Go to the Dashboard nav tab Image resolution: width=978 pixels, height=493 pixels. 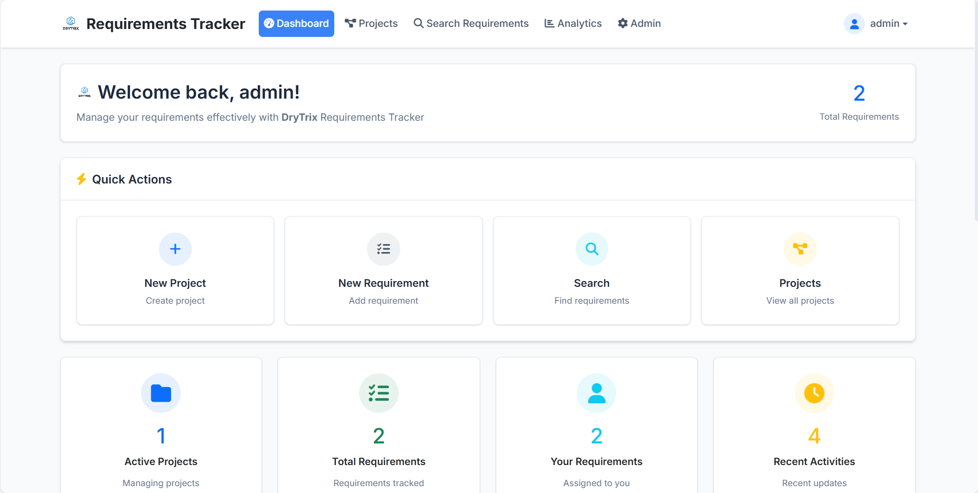point(296,24)
